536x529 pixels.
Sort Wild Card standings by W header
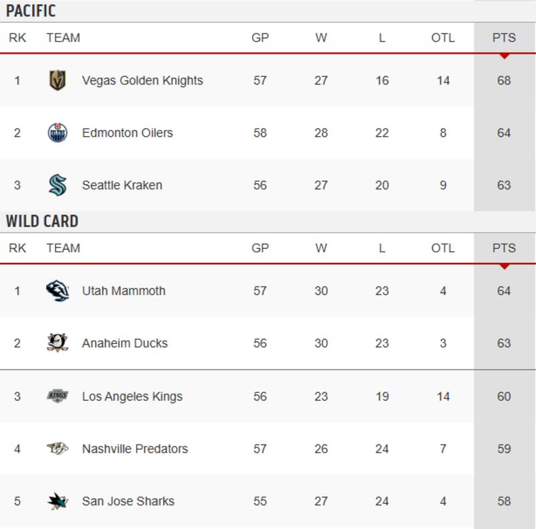tap(321, 248)
